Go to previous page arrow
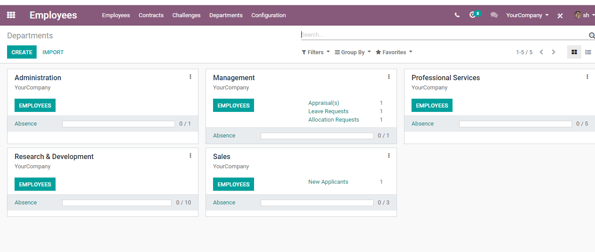595x252 pixels. pyautogui.click(x=541, y=52)
